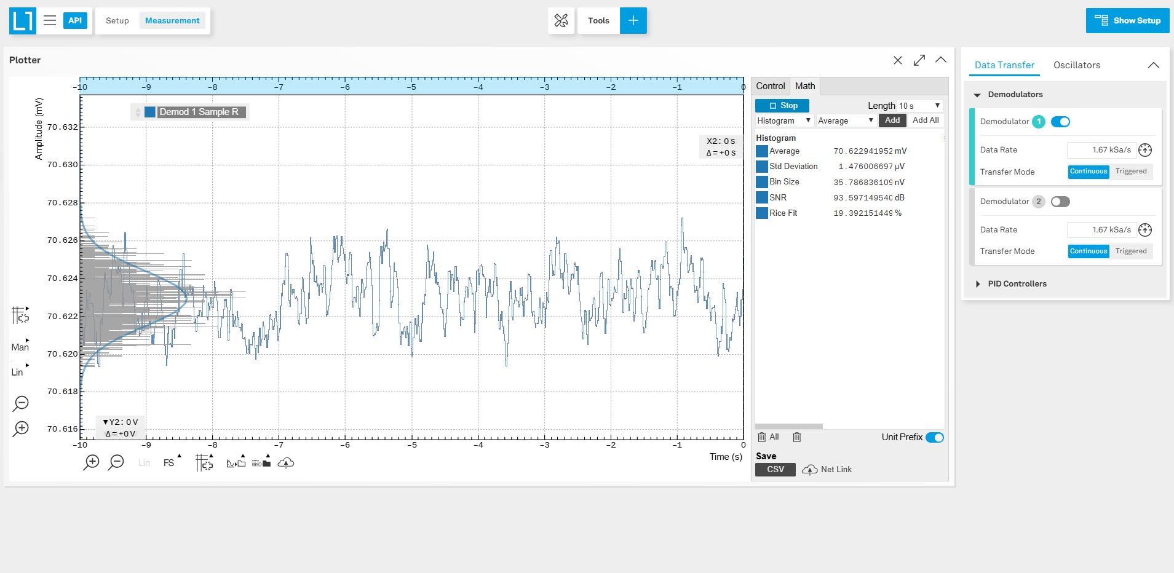The image size is (1174, 573).
Task: Expand the Plotter panel to fullscreen
Action: (x=919, y=60)
